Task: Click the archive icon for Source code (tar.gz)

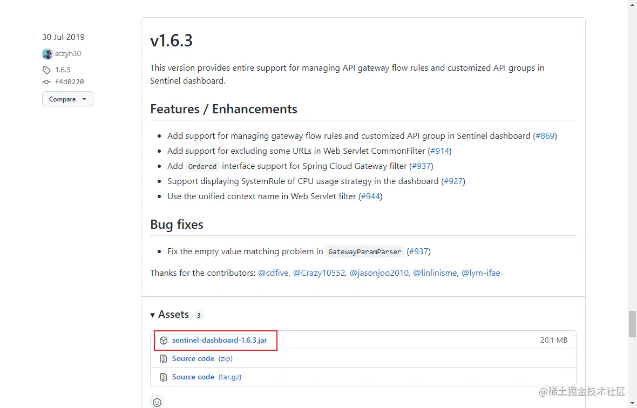Action: point(164,377)
